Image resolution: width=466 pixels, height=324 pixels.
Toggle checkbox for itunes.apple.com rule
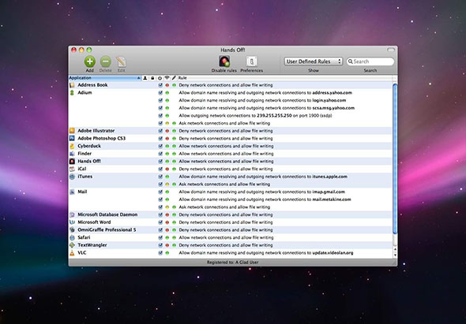click(x=160, y=177)
